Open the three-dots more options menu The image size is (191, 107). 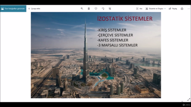pos(189,9)
